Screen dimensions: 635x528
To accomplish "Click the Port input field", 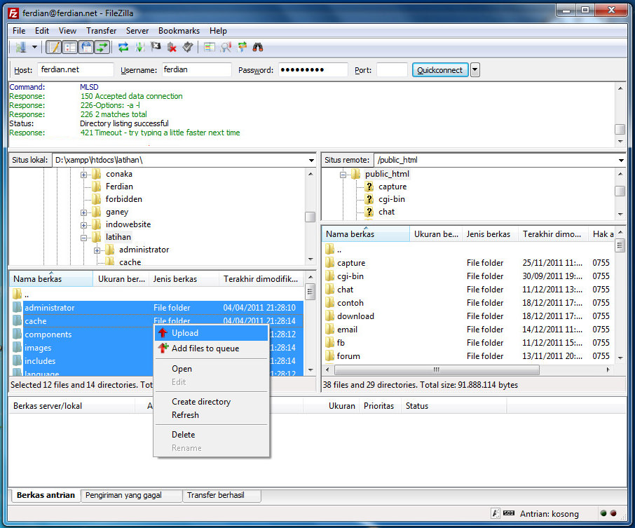I will [x=392, y=69].
